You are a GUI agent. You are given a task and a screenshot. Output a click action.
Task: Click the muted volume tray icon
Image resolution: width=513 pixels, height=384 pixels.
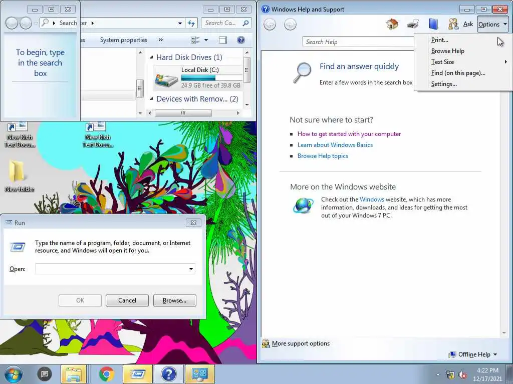tap(462, 375)
